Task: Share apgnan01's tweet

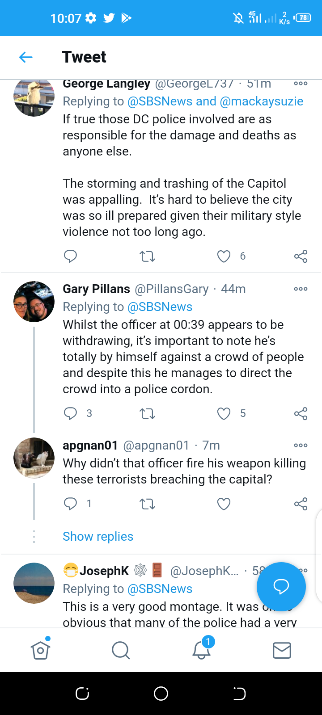Action: click(301, 504)
